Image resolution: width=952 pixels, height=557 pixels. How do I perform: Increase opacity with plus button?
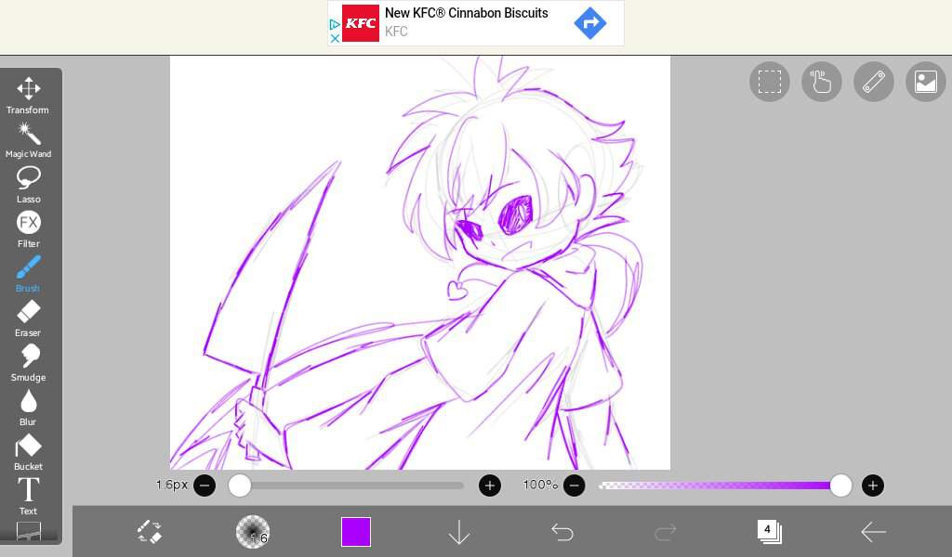[x=872, y=486]
